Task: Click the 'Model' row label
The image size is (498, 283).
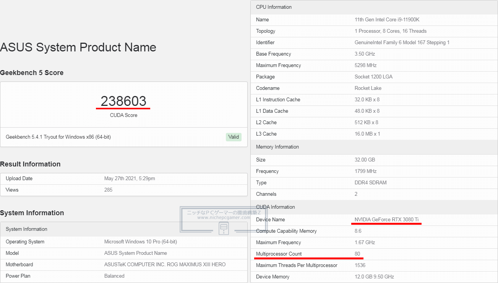Action: pos(13,253)
